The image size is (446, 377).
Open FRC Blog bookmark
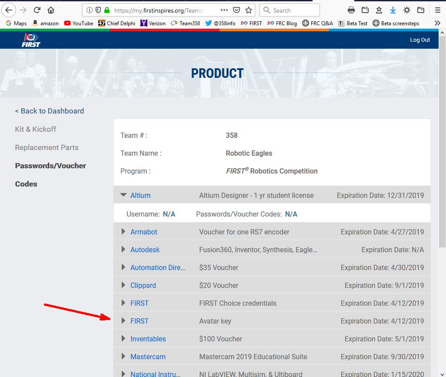(282, 23)
